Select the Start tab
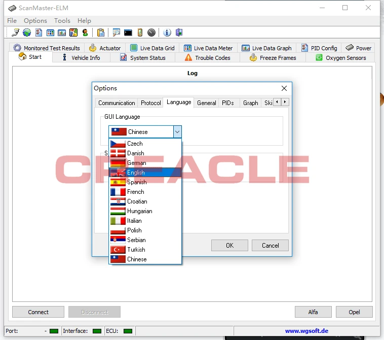The height and width of the screenshot is (340, 384). (30, 57)
